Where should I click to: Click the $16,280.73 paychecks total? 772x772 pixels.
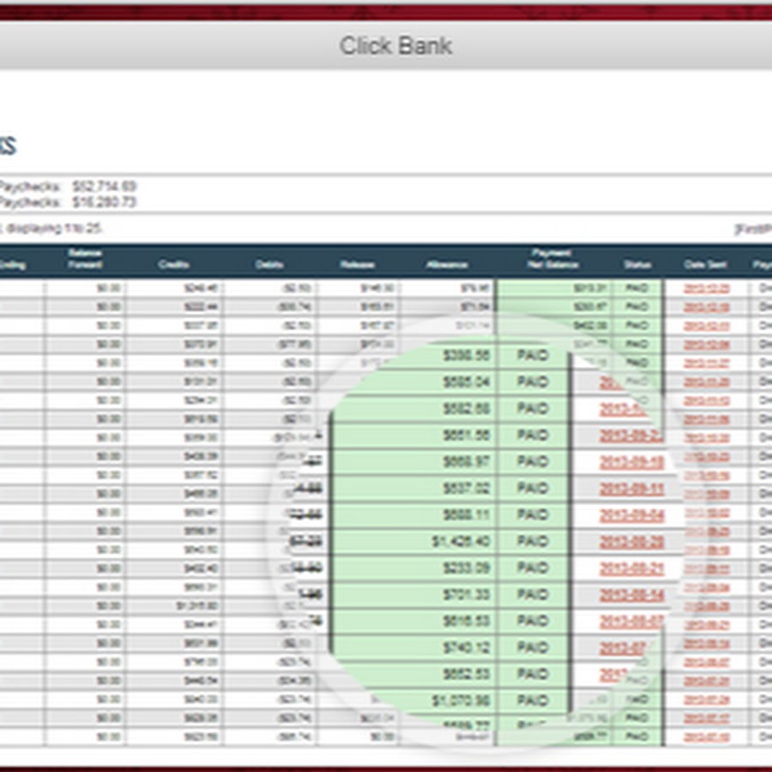(x=104, y=202)
